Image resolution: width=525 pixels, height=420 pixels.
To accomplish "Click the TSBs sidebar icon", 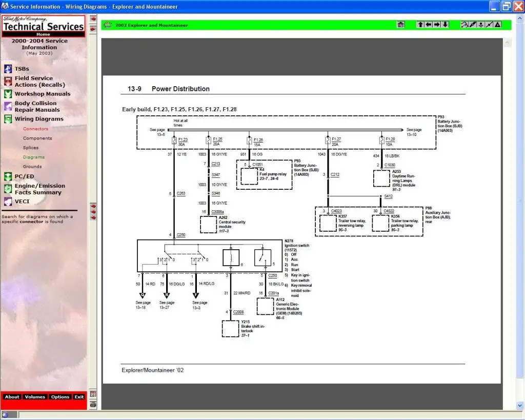I will (8, 69).
